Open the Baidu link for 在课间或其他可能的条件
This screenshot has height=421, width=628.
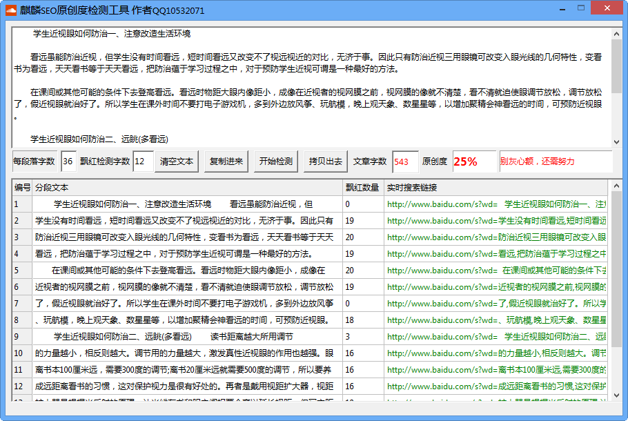(x=496, y=271)
